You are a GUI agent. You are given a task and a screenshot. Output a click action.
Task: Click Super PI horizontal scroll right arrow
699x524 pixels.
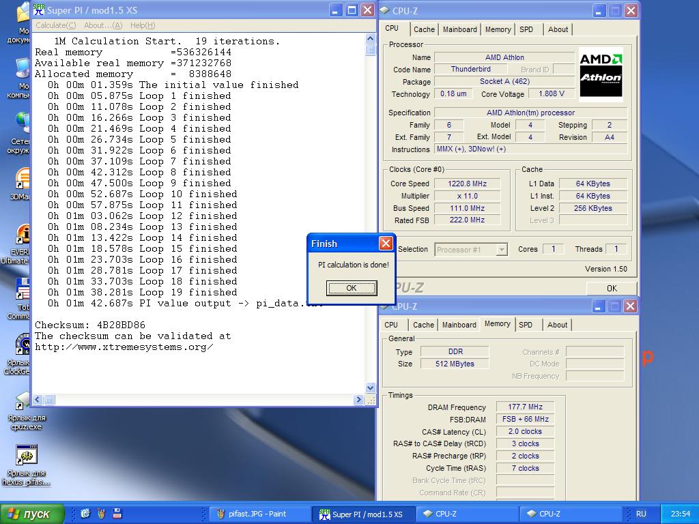point(358,400)
